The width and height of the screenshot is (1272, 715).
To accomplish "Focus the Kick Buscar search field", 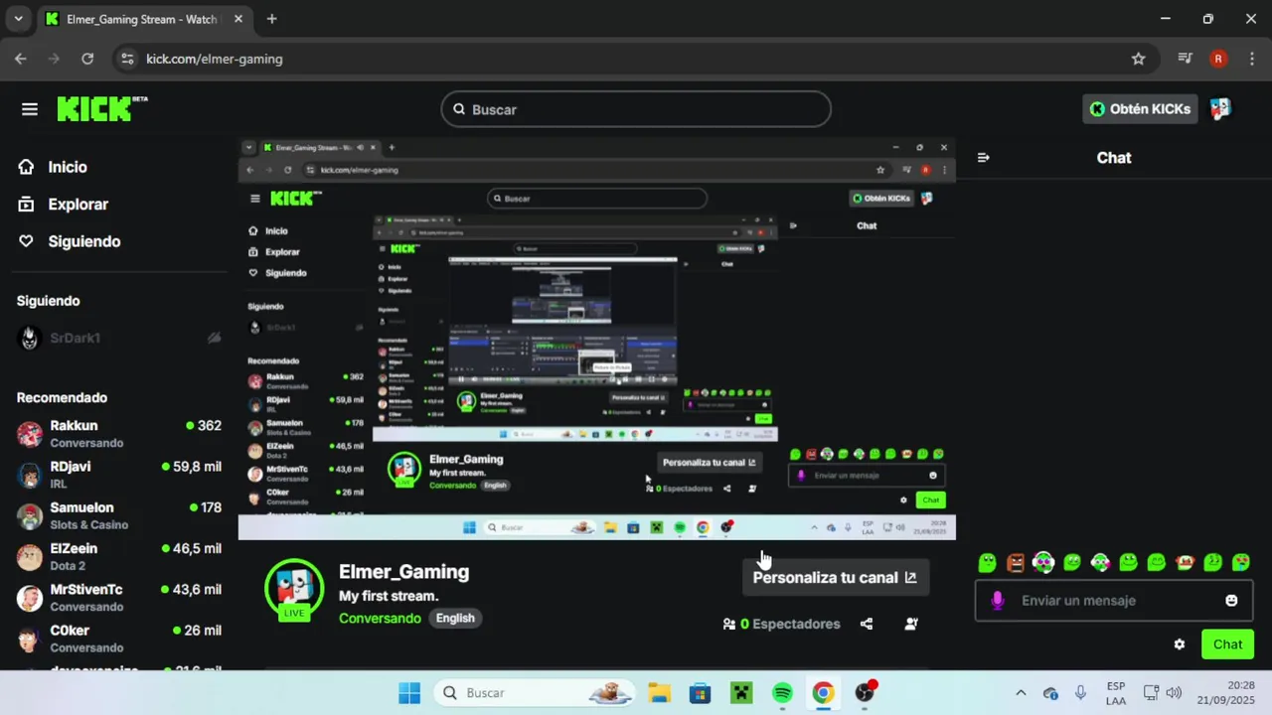I will [636, 109].
